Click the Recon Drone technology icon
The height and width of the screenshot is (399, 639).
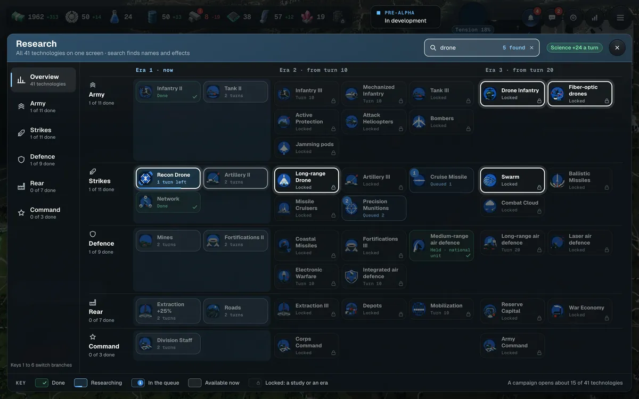click(x=146, y=178)
